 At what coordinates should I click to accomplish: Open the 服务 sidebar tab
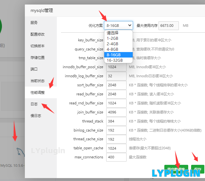pos(41,23)
